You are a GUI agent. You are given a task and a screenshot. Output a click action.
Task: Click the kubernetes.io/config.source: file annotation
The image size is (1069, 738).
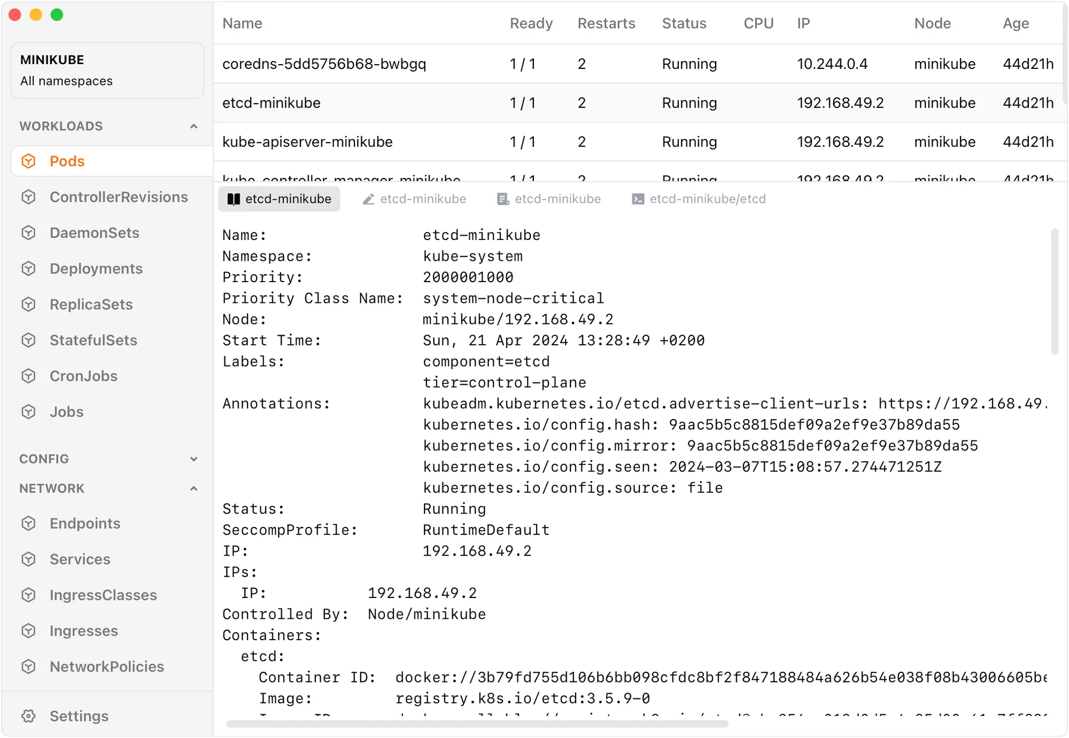[x=572, y=488]
